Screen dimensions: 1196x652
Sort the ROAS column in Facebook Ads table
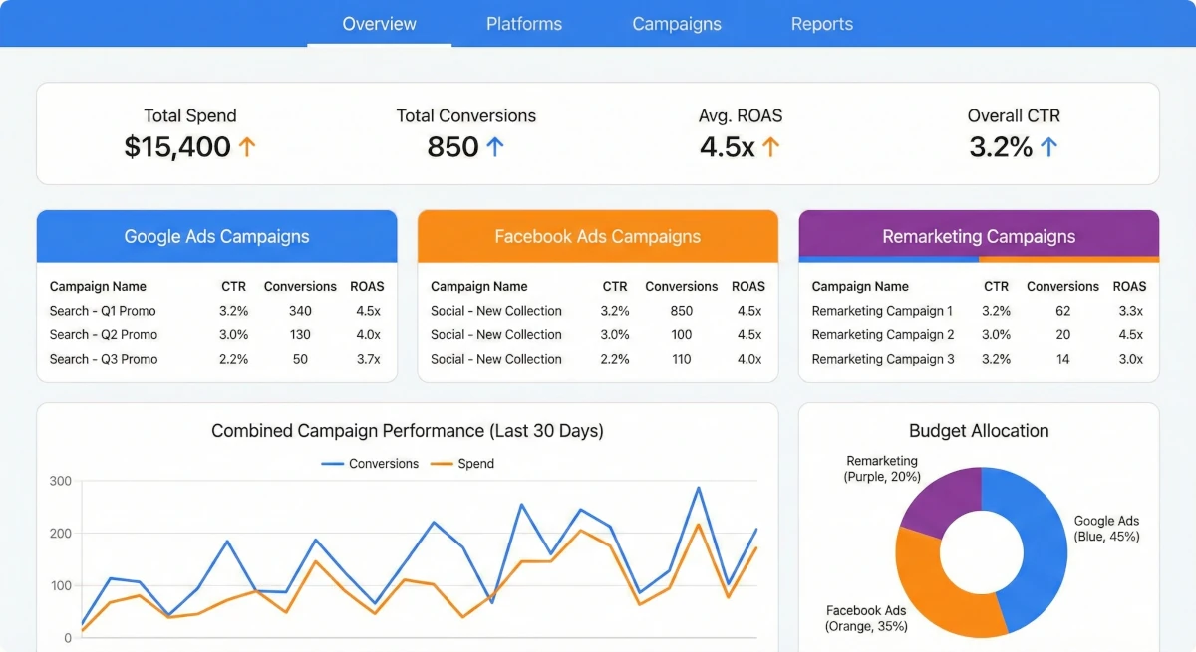[748, 286]
